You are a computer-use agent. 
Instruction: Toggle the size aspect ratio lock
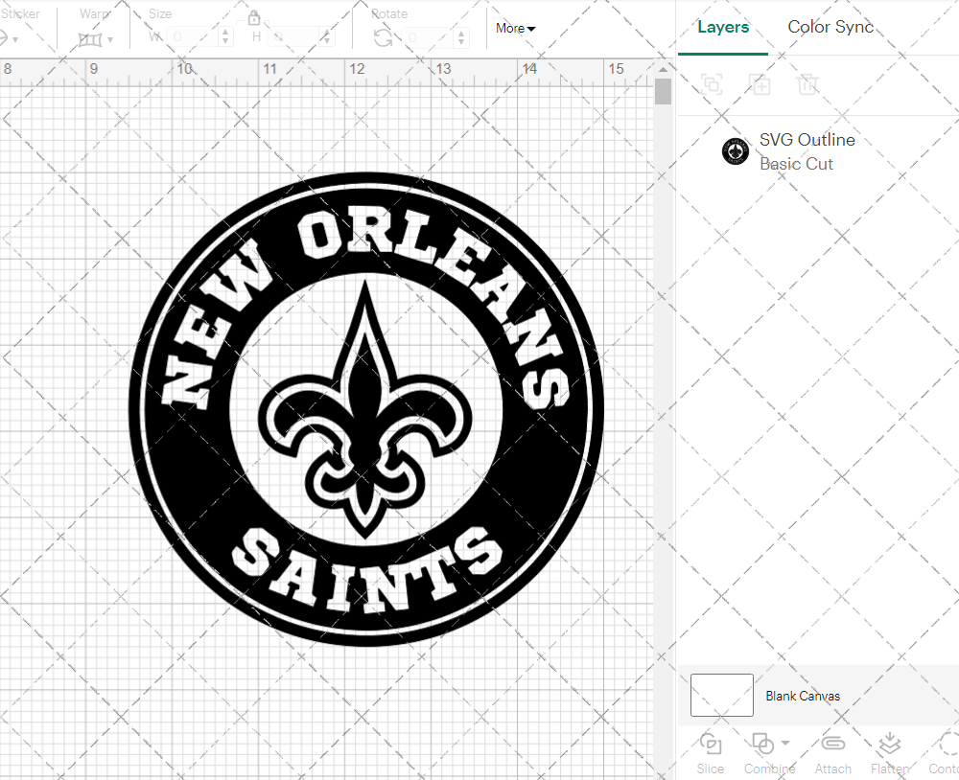point(254,18)
